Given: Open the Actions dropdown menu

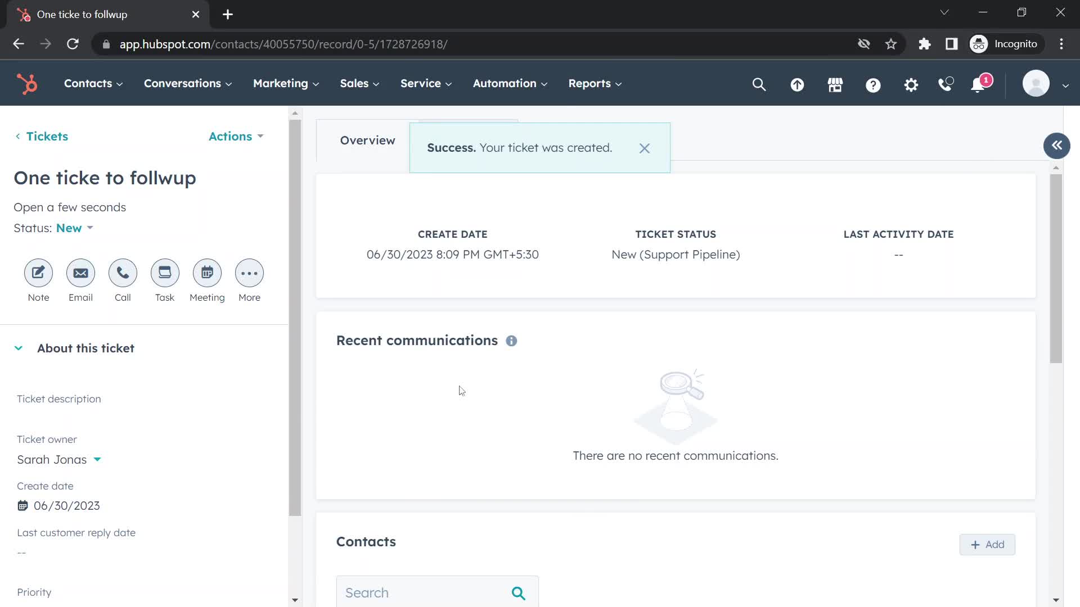Looking at the screenshot, I should coord(236,135).
